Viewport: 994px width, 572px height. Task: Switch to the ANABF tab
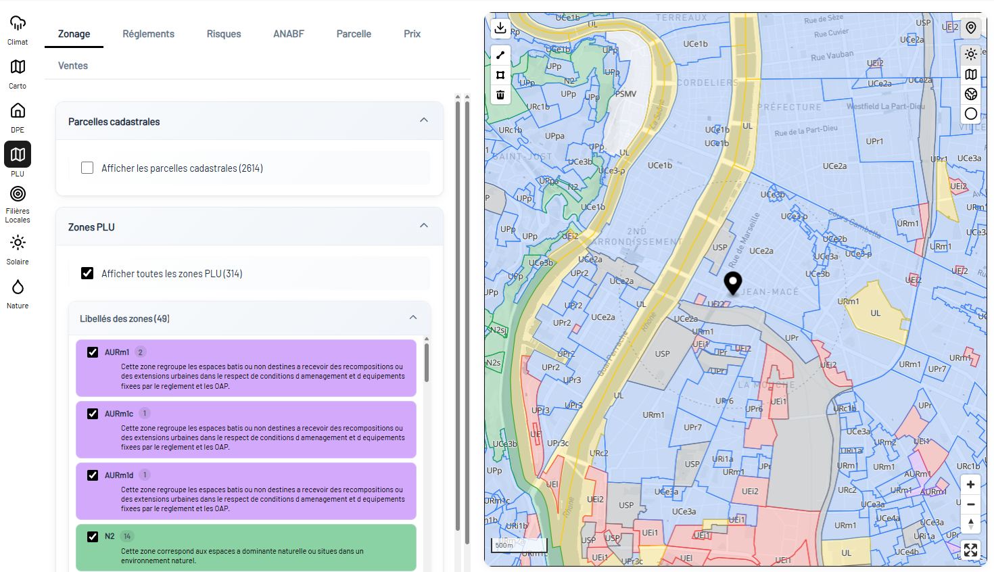pos(289,34)
